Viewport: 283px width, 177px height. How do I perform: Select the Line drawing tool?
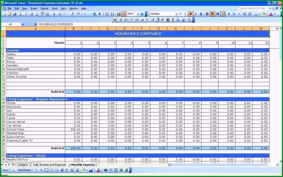click(x=36, y=170)
